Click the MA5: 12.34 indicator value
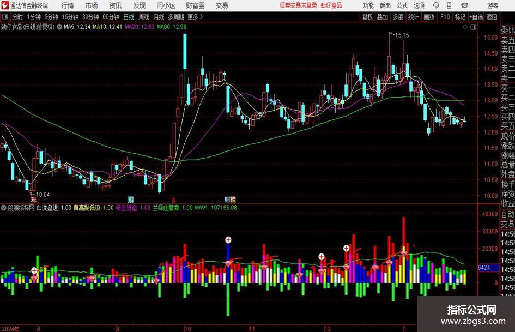This screenshot has height=332, width=515. pos(77,27)
